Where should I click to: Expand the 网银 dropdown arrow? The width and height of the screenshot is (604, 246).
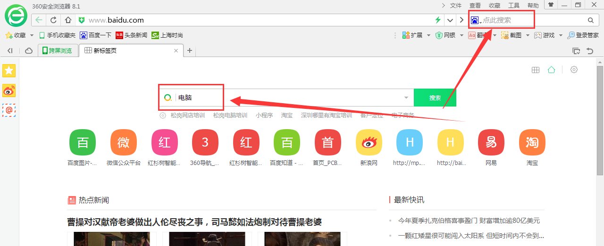[x=461, y=35]
